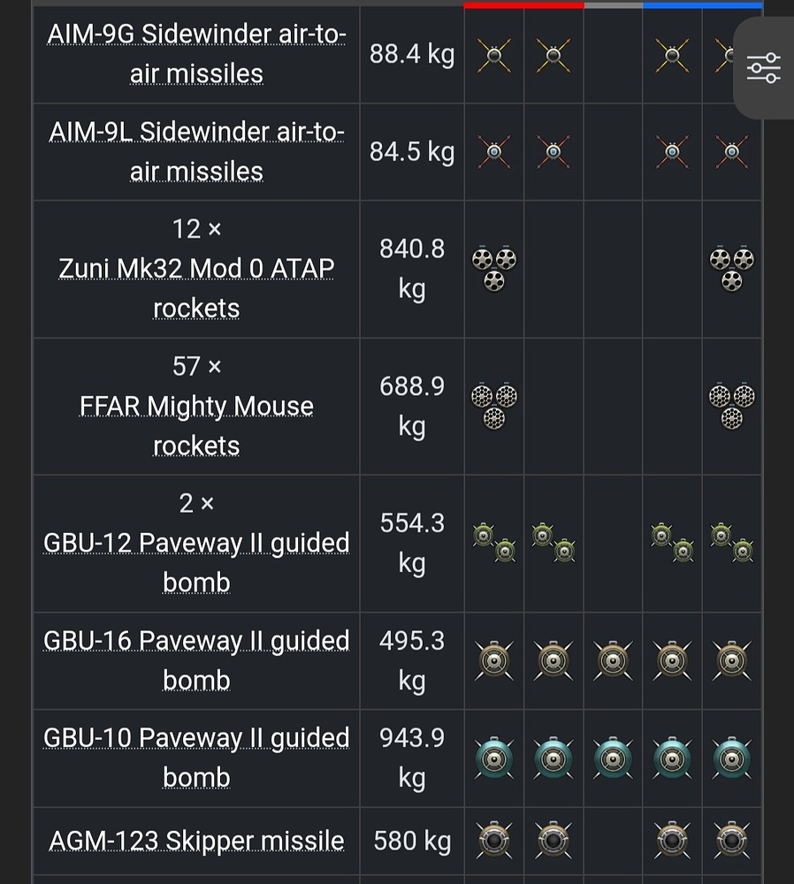Open AIM-9G Sidewinder air-to-air missiles link
This screenshot has width=794, height=884.
point(196,54)
